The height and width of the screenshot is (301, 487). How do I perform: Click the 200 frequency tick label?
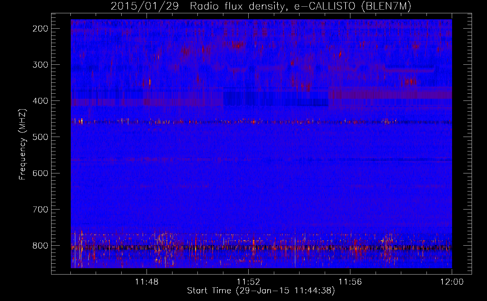(x=40, y=29)
